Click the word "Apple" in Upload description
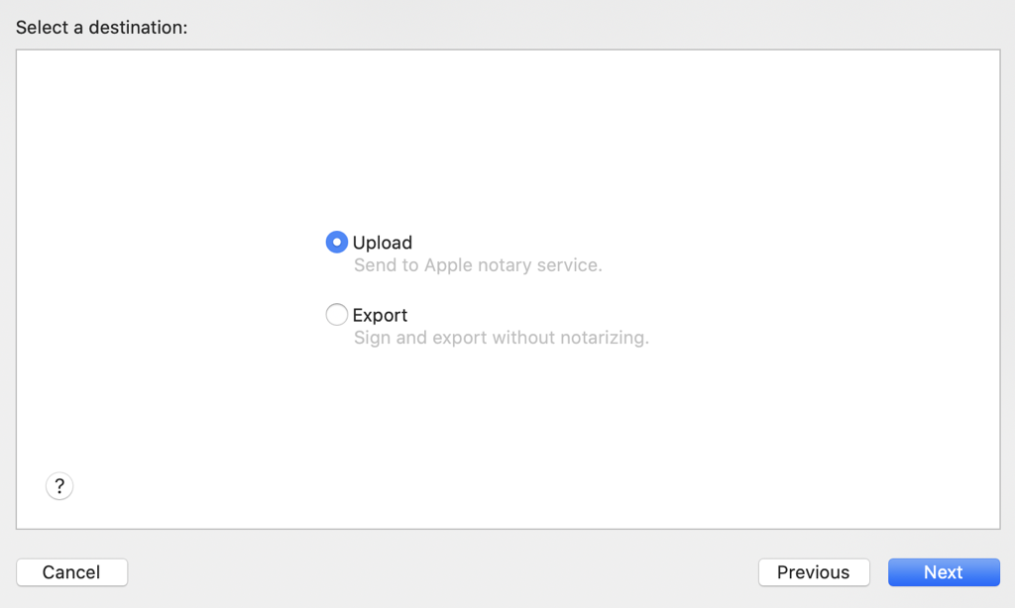Image resolution: width=1015 pixels, height=608 pixels. [x=449, y=265]
